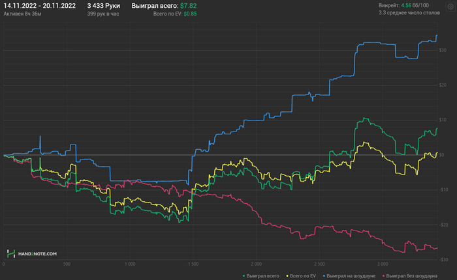
Task: Toggle the 'Всего по EV' legend series
Action: coord(301,276)
